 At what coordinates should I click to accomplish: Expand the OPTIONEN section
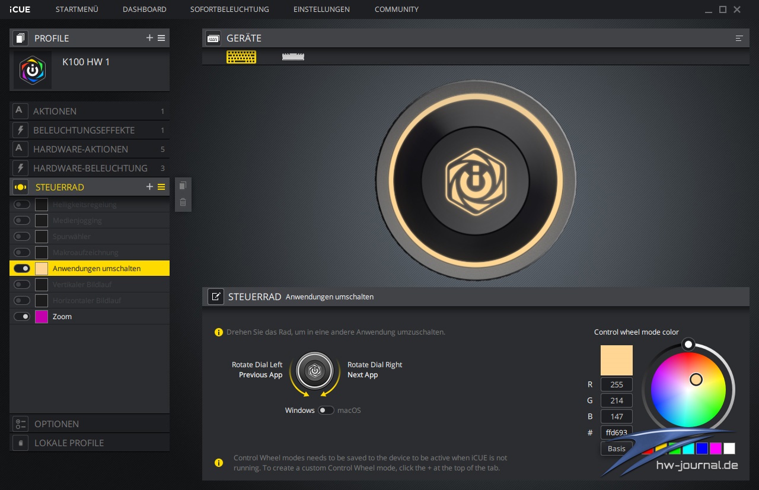90,424
